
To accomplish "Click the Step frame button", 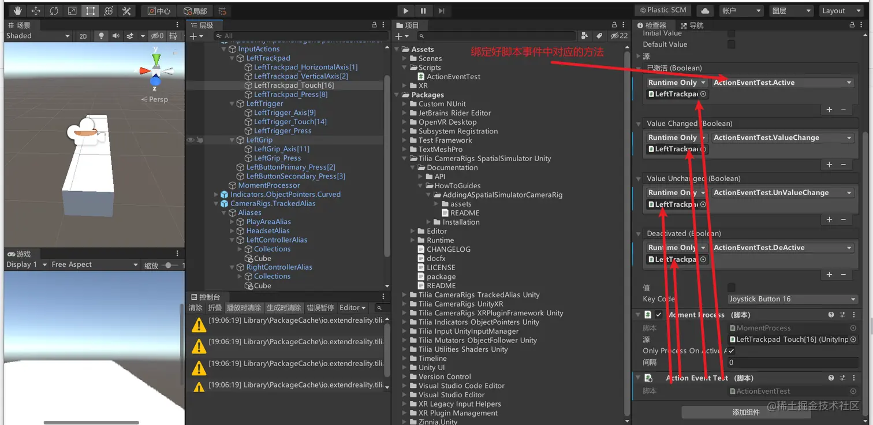I will (x=441, y=10).
